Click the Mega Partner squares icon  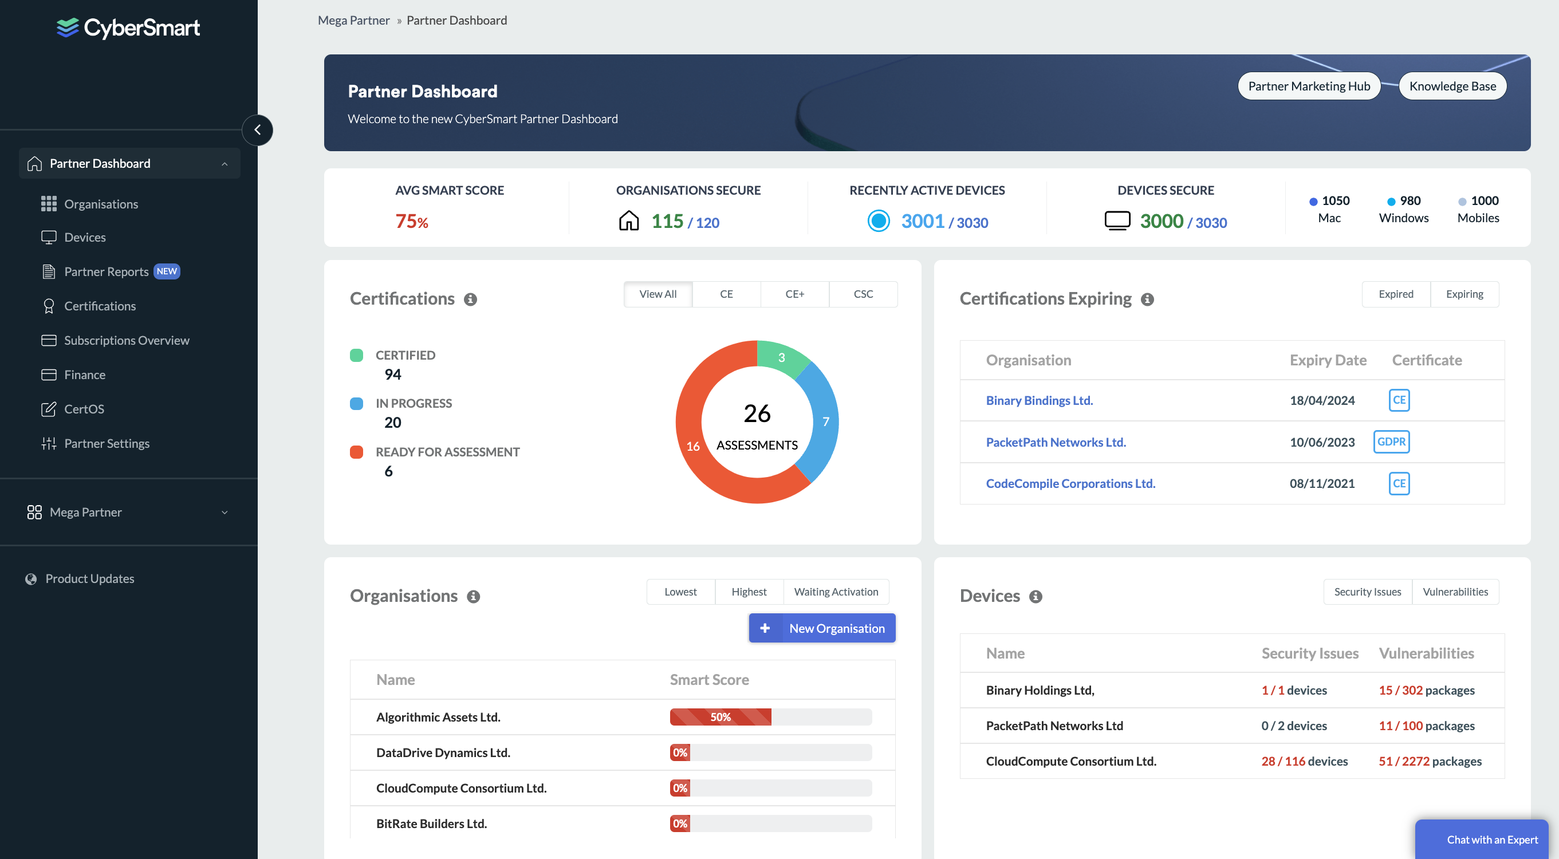[34, 513]
